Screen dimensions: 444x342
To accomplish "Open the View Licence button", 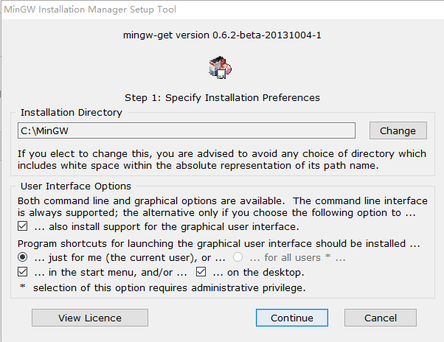I will click(x=90, y=318).
